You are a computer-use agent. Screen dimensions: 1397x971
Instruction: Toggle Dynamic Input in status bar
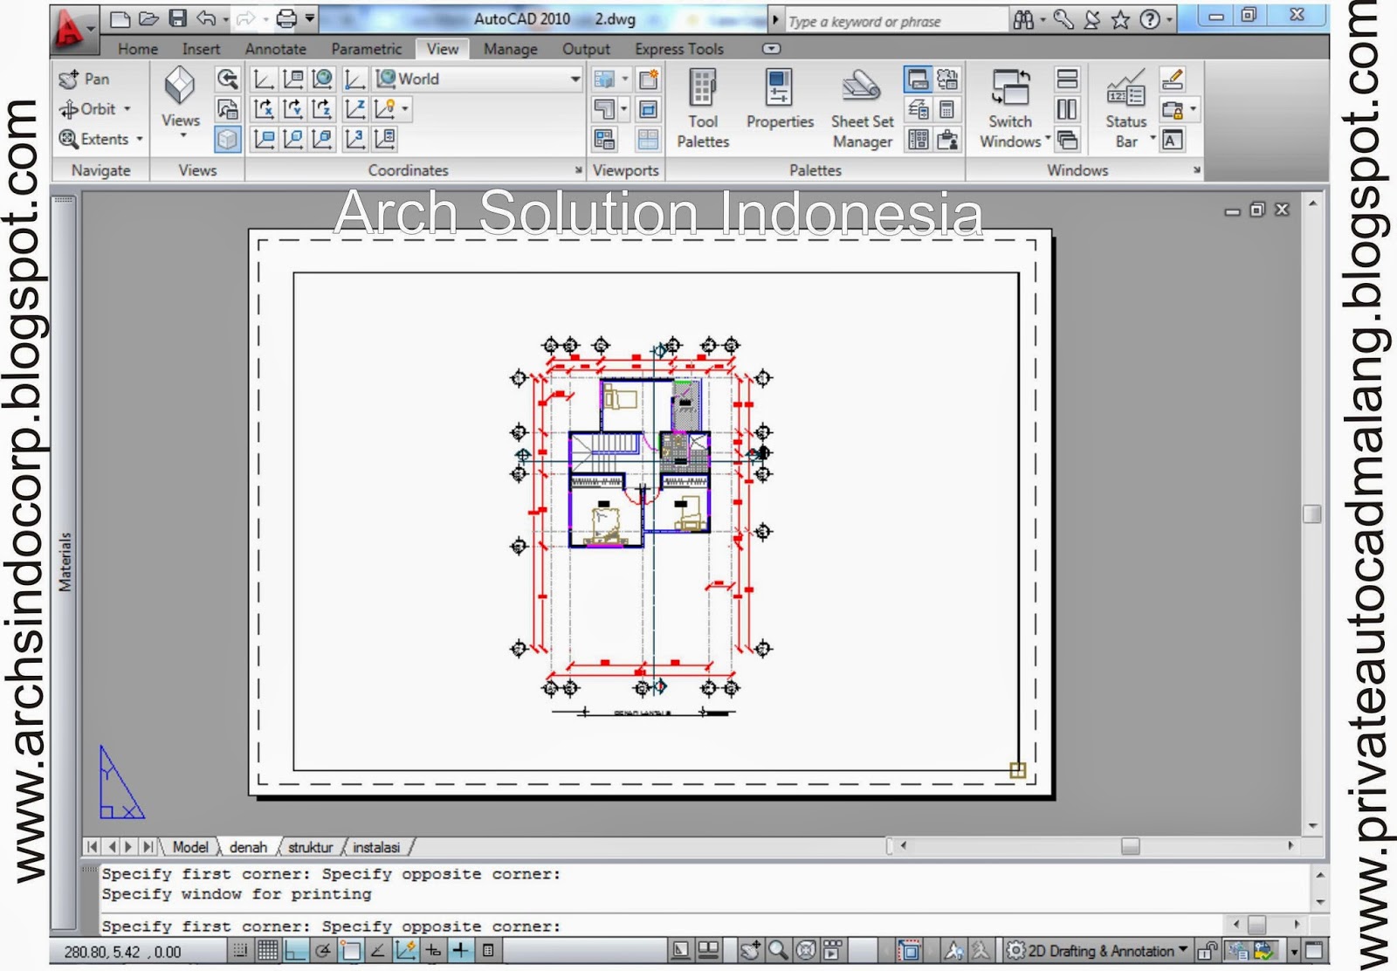pyautogui.click(x=433, y=950)
